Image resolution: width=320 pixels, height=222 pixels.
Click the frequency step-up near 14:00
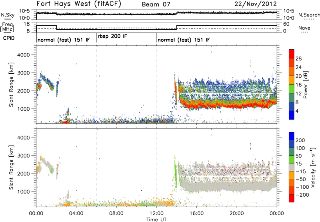[x=177, y=27]
